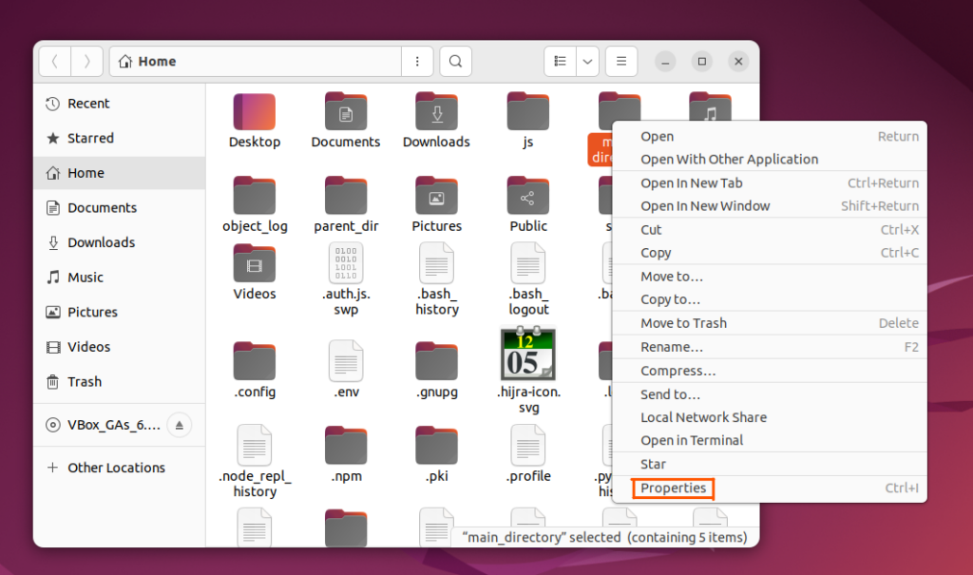Open the view options dropdown arrow

[x=586, y=61]
